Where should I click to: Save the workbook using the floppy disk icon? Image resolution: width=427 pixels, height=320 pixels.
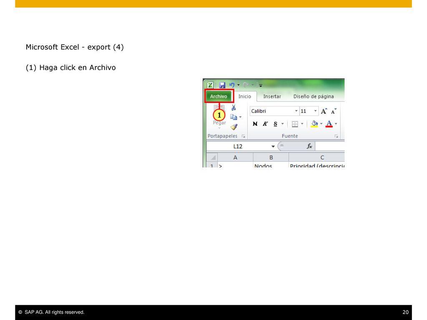(222, 85)
